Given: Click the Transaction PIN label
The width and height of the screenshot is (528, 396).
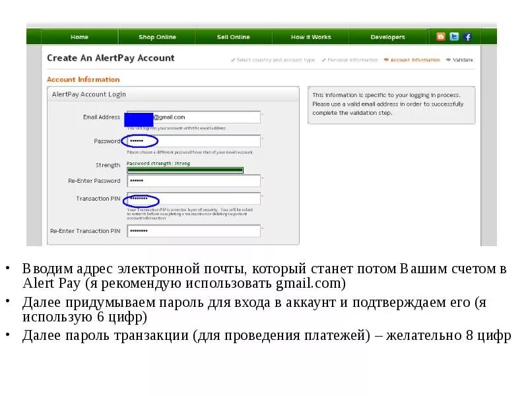Looking at the screenshot, I should click(98, 199).
